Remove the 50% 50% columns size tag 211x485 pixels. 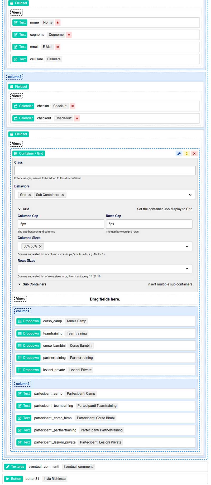40,246
